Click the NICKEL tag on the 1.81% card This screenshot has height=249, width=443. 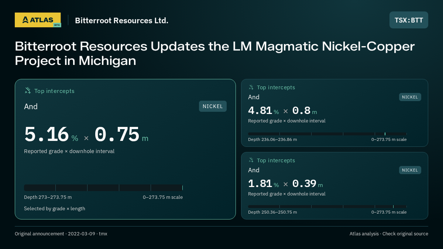410,170
